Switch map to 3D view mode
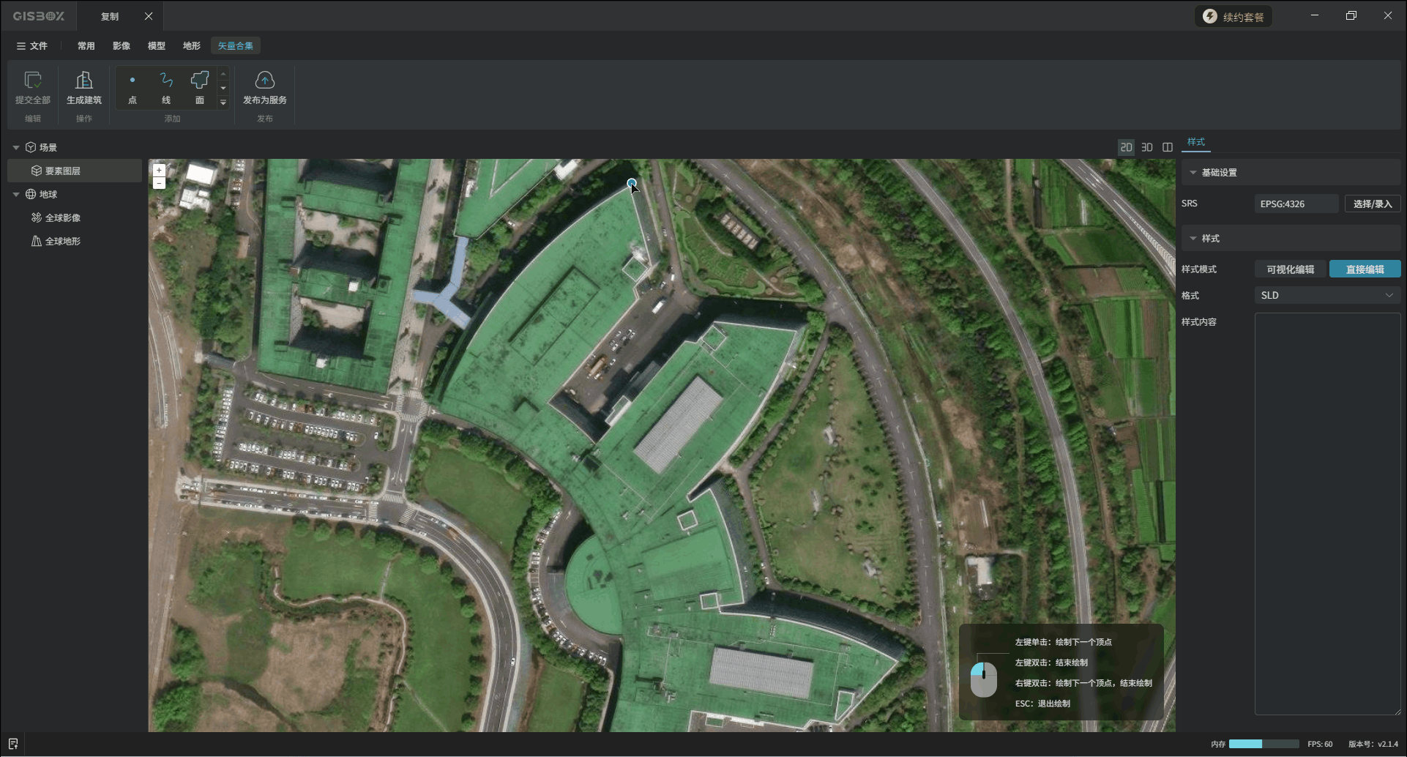Screen dimensions: 1407x757 [x=1147, y=147]
